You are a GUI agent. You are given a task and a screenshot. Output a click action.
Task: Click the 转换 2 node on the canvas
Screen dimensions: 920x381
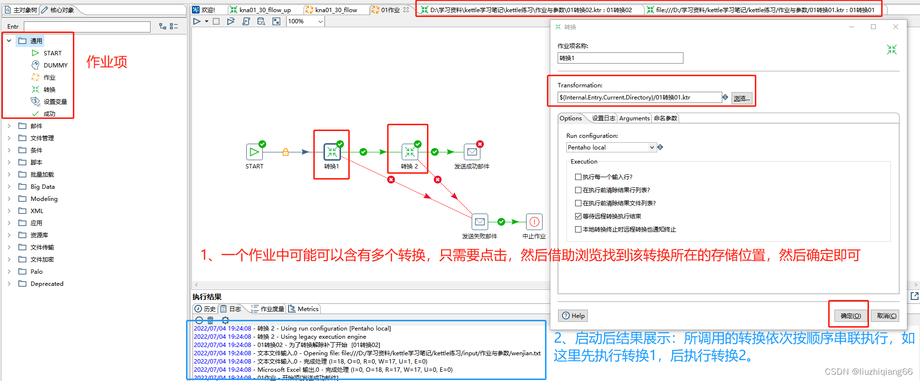[410, 152]
